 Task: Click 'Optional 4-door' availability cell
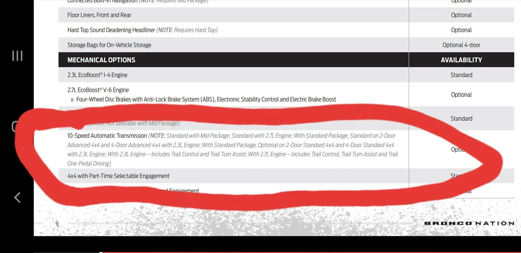(x=461, y=45)
